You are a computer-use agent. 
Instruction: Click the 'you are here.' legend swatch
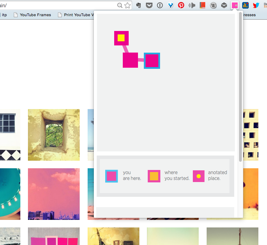coord(111,176)
